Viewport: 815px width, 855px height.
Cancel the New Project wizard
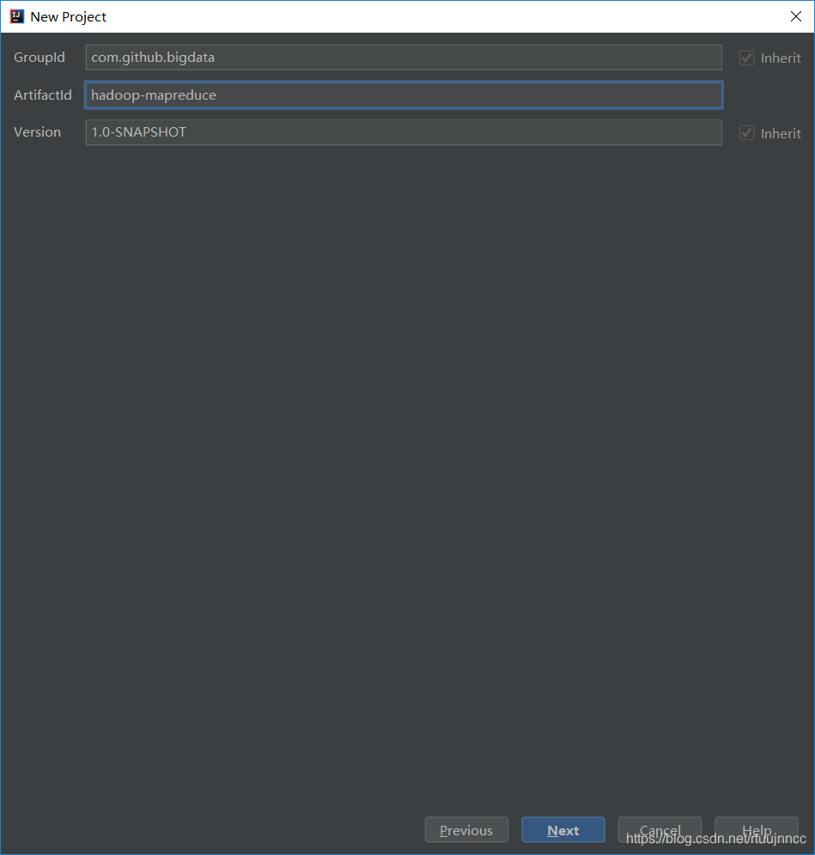click(660, 830)
